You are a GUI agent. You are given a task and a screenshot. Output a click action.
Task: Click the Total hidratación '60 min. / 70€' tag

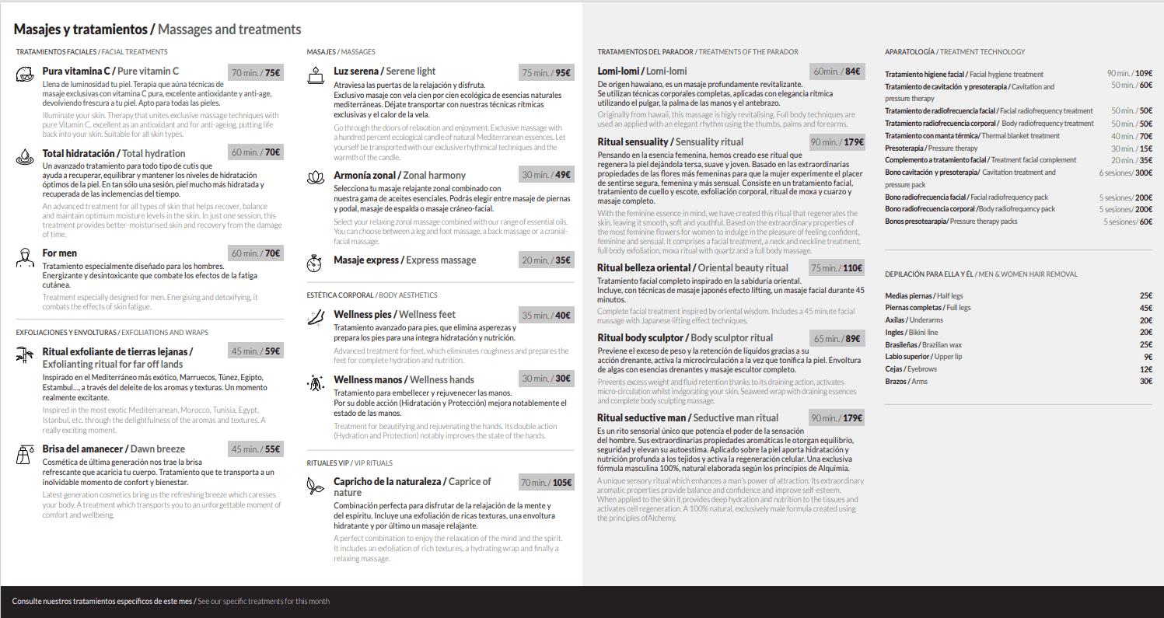pyautogui.click(x=256, y=152)
